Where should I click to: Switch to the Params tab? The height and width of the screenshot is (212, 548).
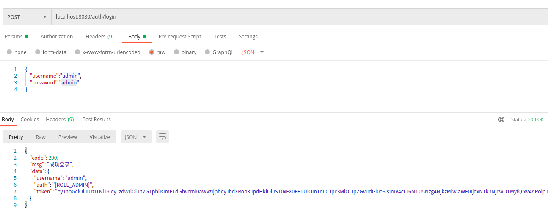[16, 37]
